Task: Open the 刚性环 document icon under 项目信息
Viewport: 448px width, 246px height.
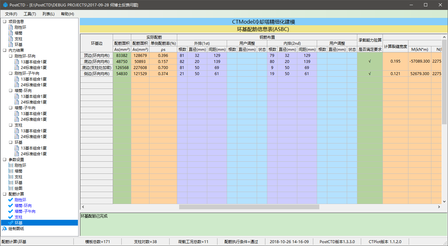Action: [11, 27]
